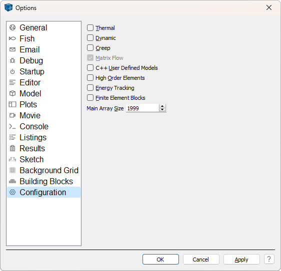Select the Fish icon in the sidebar
The height and width of the screenshot is (271, 281).
[12, 38]
